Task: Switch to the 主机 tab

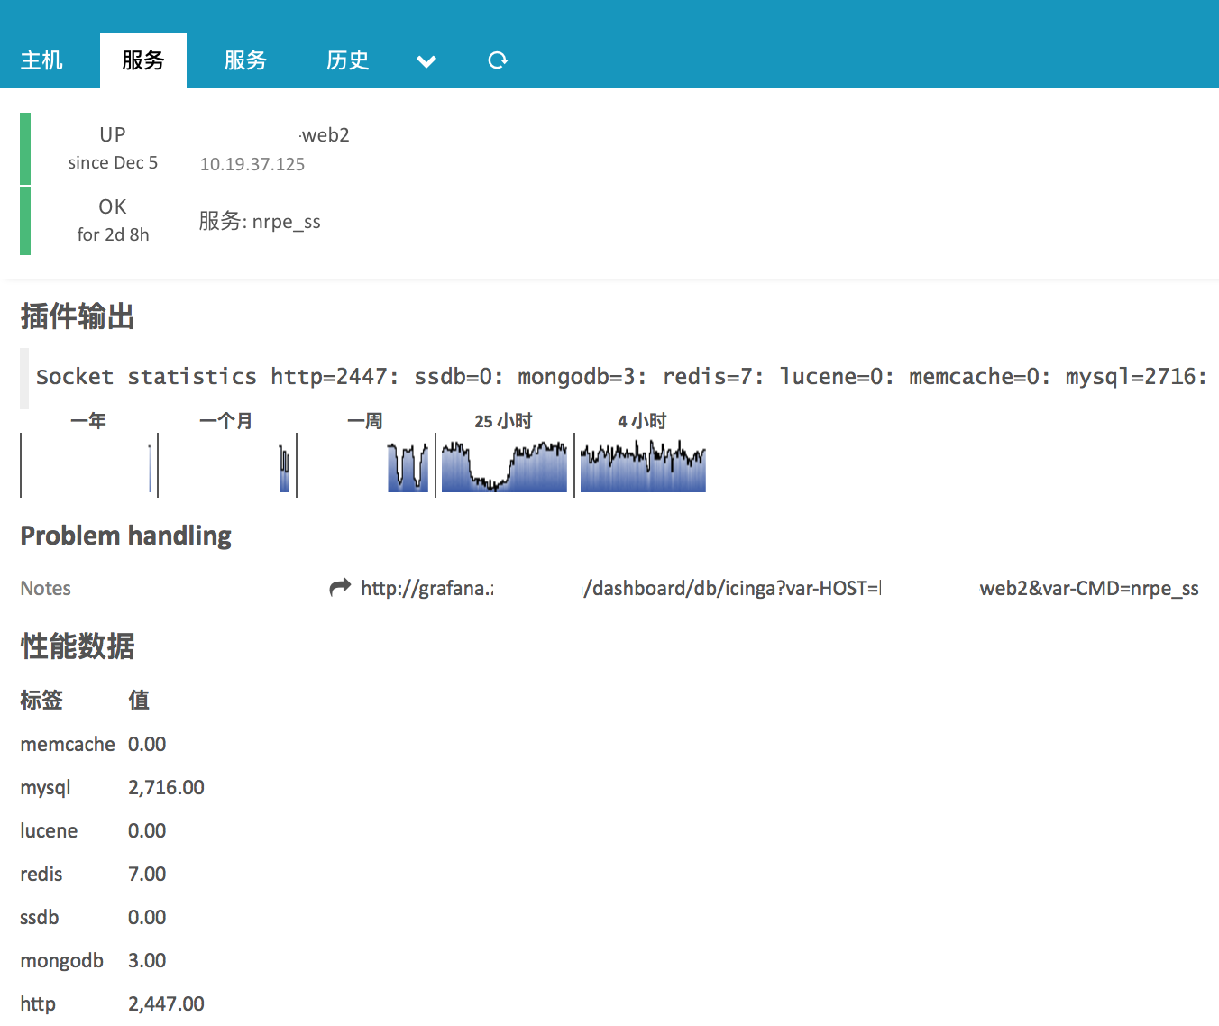Action: [41, 60]
